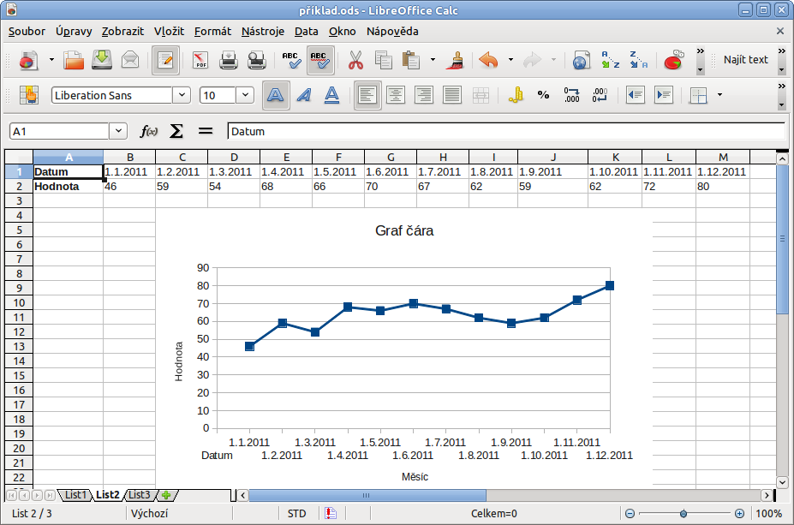
Task: Open the Vložit menu
Action: click(x=169, y=32)
